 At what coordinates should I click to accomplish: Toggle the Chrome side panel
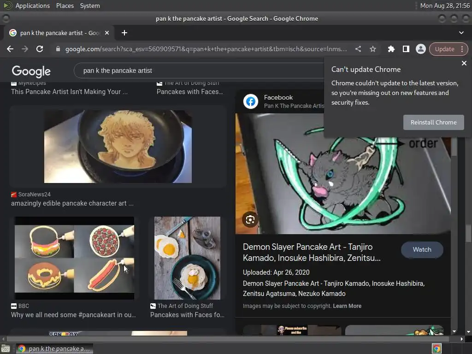coord(406,49)
